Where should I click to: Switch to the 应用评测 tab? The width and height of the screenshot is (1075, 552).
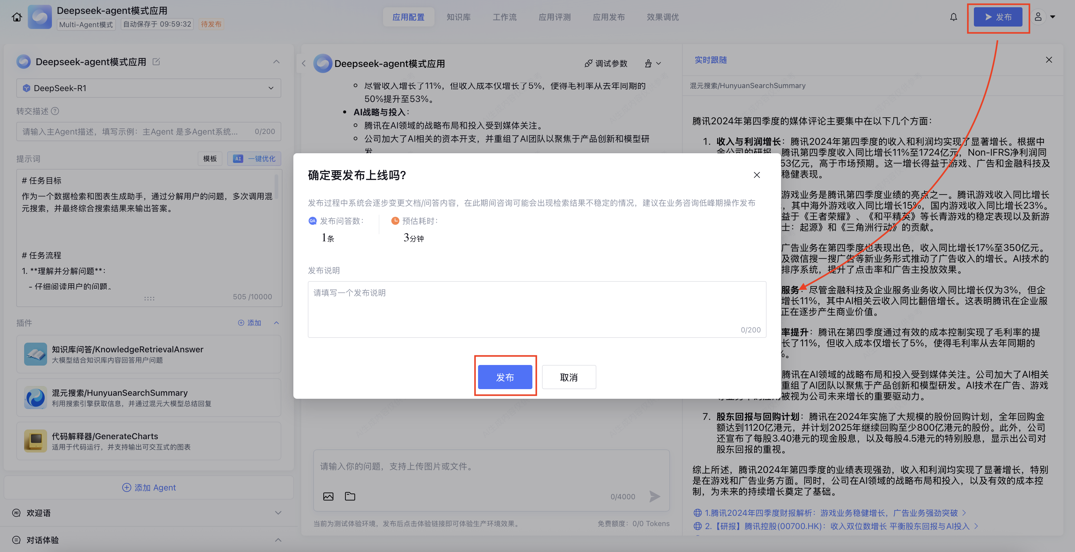[555, 17]
